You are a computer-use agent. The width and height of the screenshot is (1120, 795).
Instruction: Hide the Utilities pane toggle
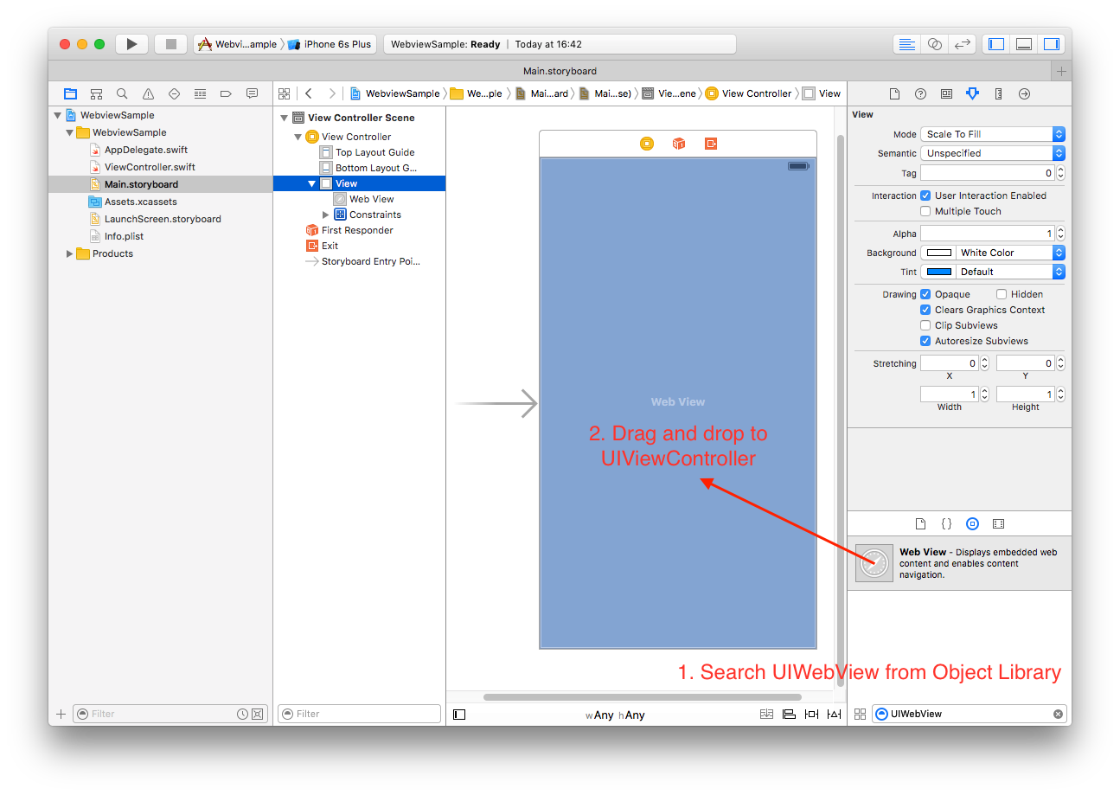point(1051,44)
